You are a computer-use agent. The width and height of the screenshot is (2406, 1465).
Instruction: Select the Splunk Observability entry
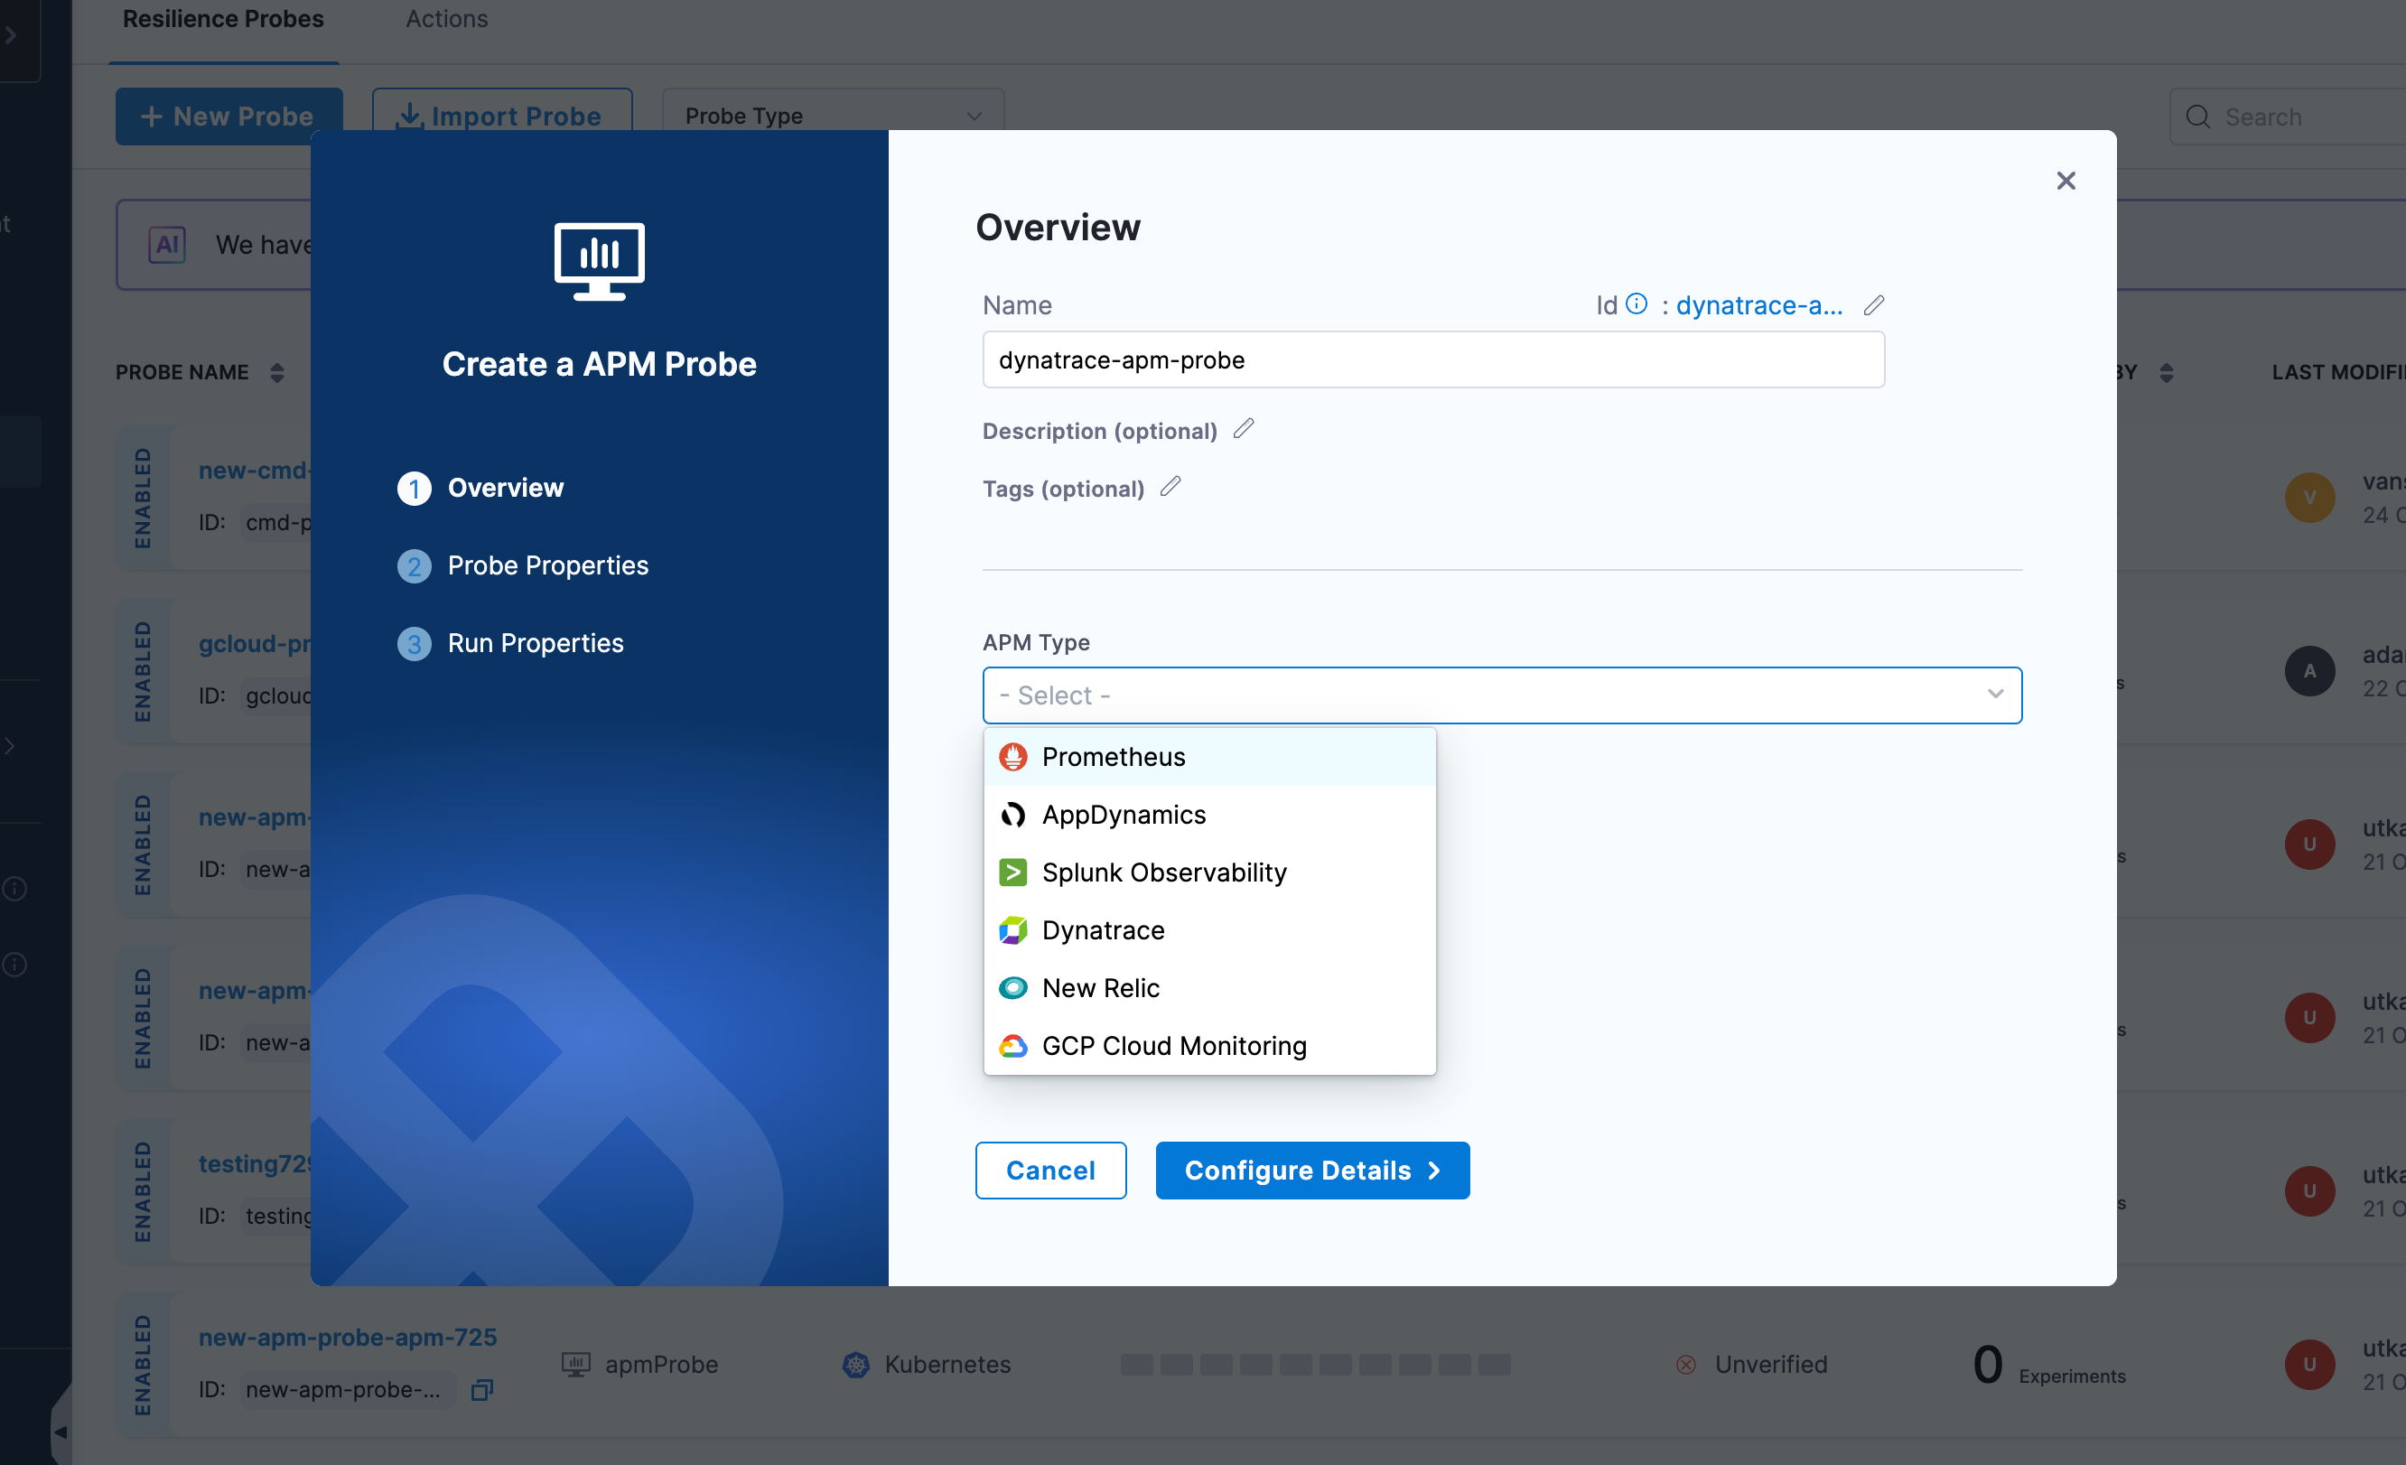point(1164,872)
